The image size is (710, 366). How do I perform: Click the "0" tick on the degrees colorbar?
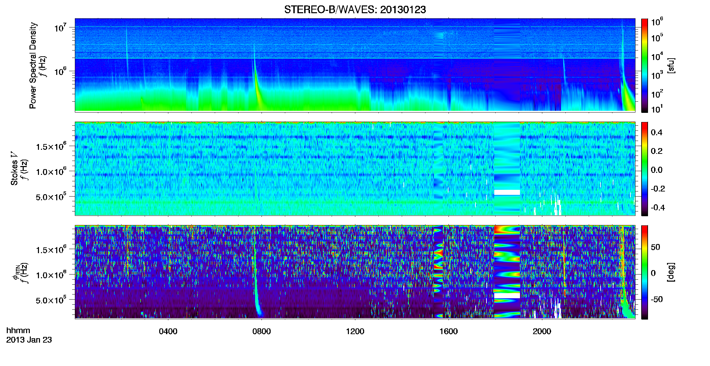pyautogui.click(x=653, y=273)
